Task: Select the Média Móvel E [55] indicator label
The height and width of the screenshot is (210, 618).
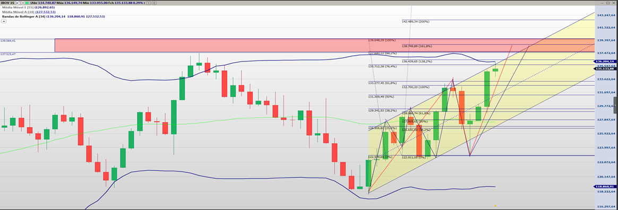Action: tap(18, 7)
